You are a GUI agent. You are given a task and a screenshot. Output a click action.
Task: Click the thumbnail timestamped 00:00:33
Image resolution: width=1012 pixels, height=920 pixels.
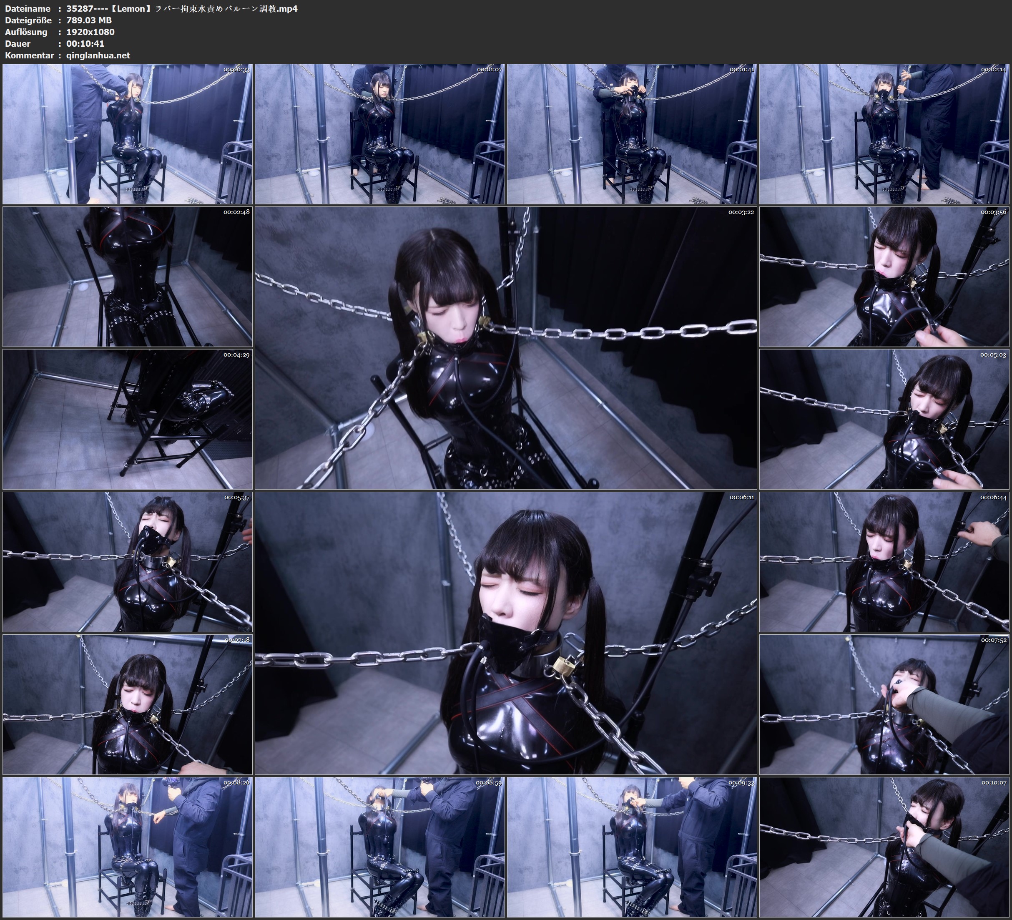[x=128, y=133]
